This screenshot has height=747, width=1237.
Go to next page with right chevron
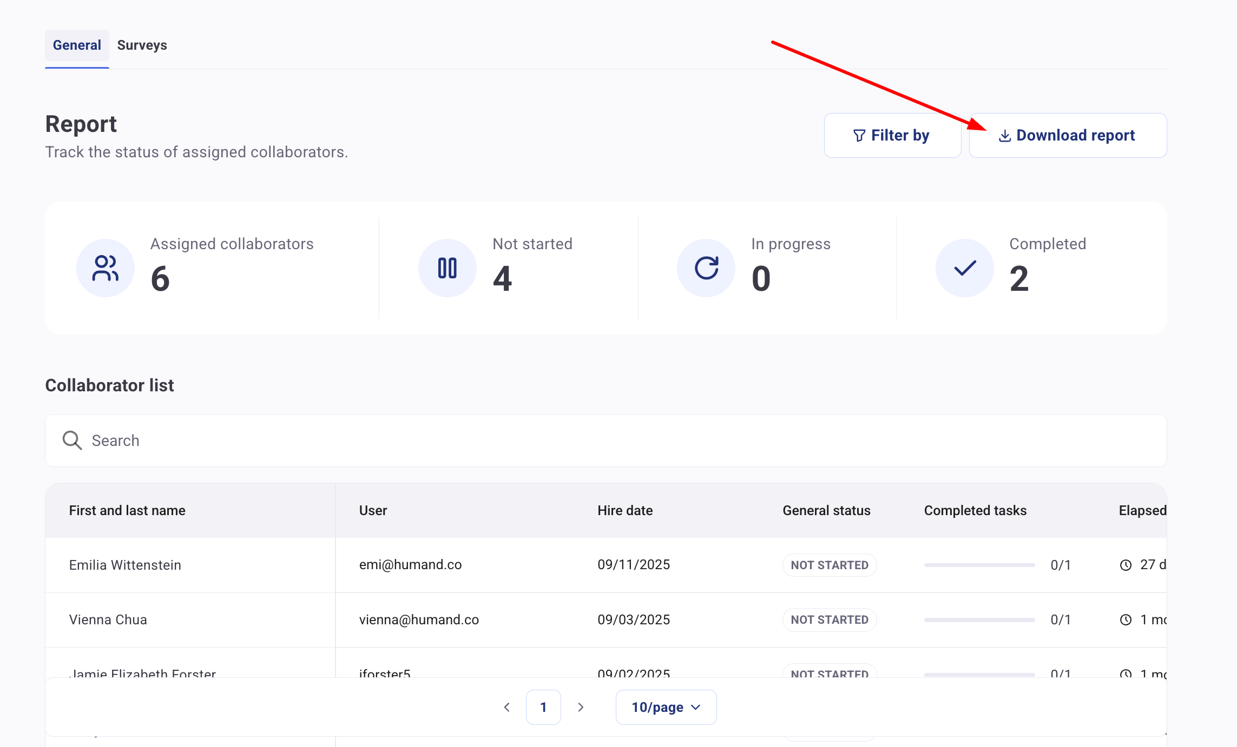[581, 707]
